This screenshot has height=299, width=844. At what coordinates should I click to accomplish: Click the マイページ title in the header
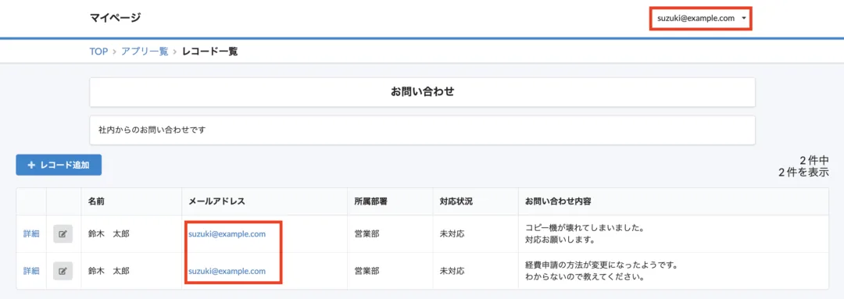pyautogui.click(x=115, y=18)
